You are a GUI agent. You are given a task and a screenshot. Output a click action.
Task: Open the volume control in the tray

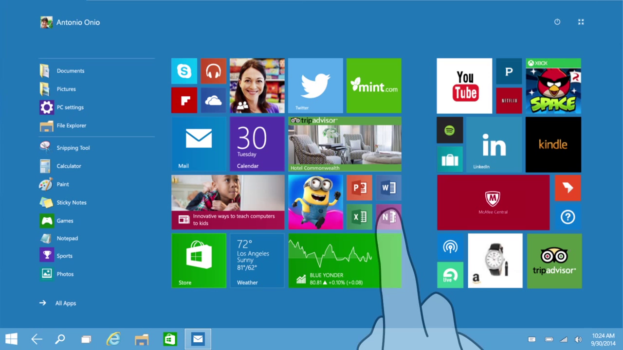(x=578, y=339)
